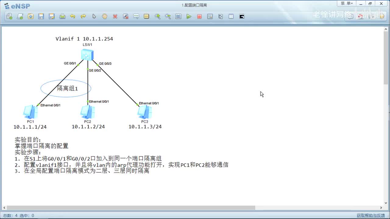Select the hand pan tool

[105, 16]
